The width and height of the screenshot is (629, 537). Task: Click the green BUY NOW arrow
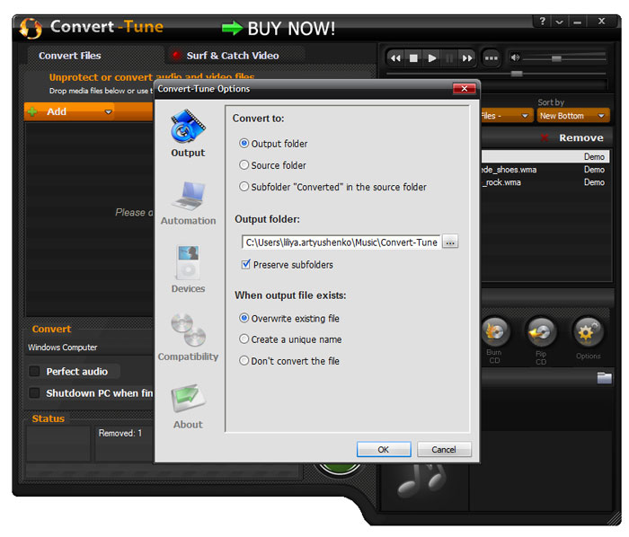click(232, 29)
